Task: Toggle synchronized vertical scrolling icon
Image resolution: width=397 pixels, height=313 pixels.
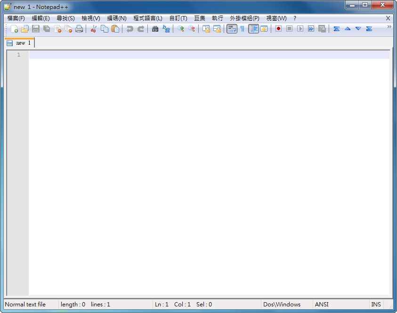Action: [206, 29]
